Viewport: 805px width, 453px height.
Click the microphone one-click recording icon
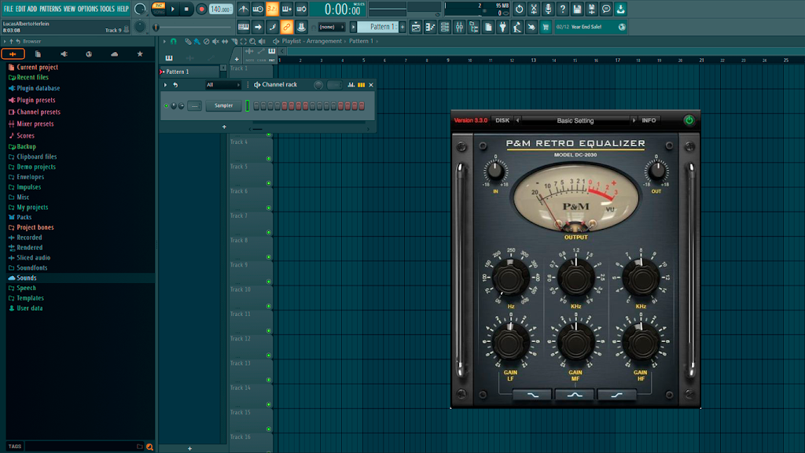tap(548, 9)
